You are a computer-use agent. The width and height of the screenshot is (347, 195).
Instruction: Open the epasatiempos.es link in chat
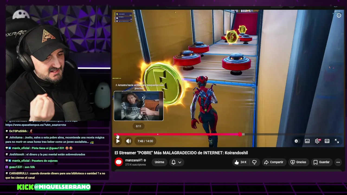36,125
